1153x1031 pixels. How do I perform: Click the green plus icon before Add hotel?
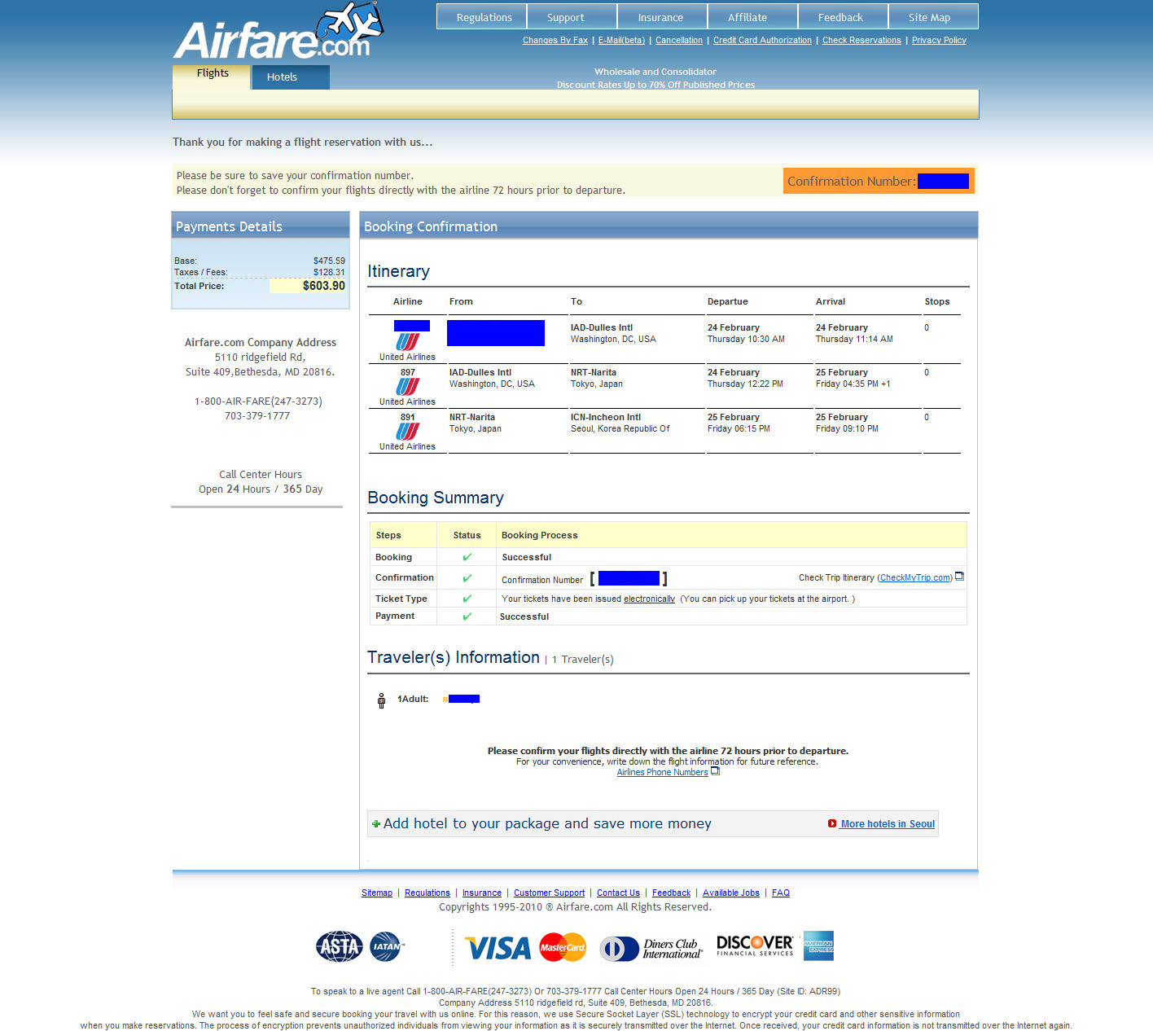pyautogui.click(x=376, y=824)
